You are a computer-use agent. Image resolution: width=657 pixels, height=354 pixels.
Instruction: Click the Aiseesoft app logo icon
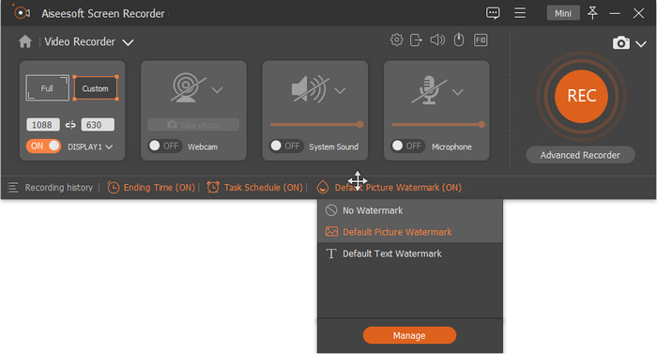pos(21,13)
